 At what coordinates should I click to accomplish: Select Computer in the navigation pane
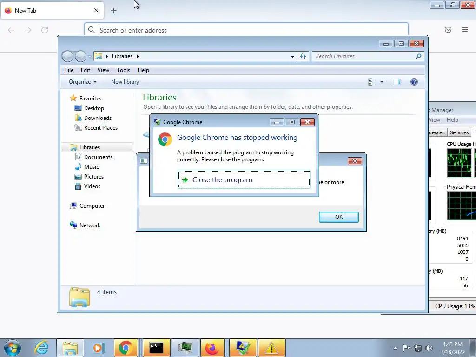[x=92, y=206]
